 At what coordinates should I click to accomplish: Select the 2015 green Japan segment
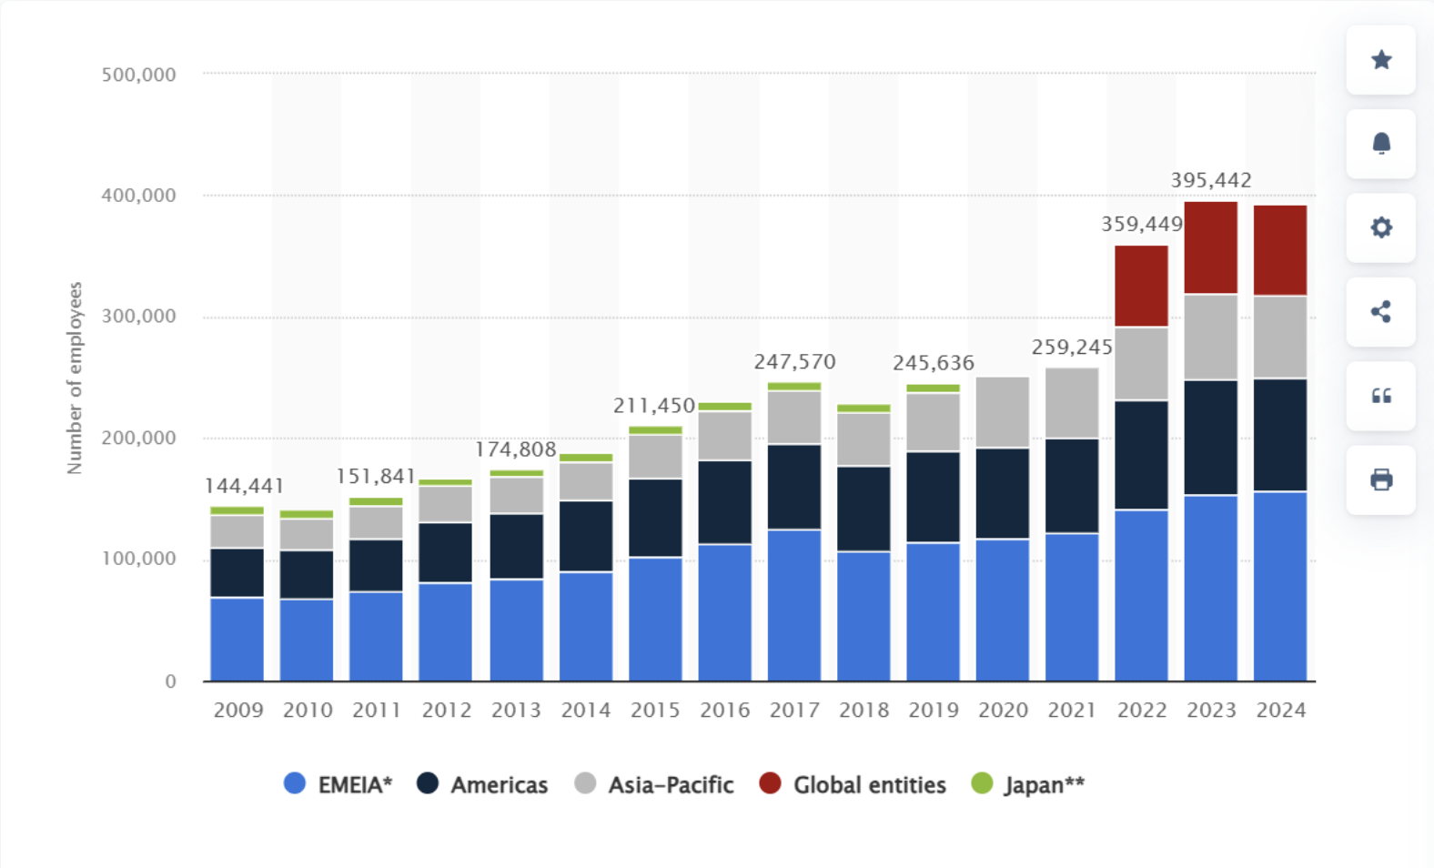pyautogui.click(x=655, y=430)
